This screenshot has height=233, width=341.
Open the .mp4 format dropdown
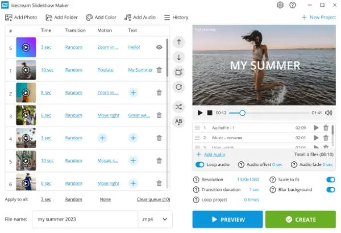(x=155, y=219)
